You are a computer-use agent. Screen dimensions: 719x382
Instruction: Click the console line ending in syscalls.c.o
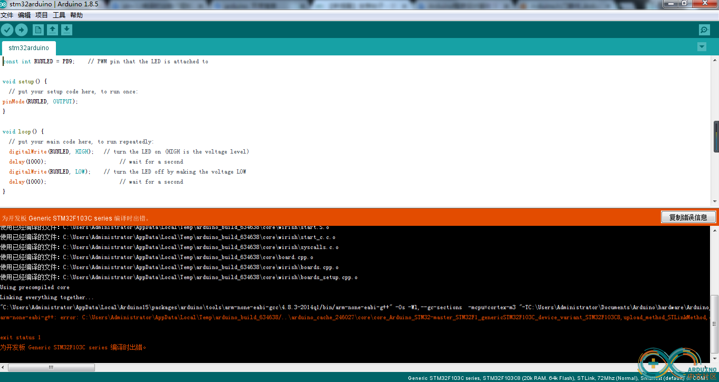169,247
